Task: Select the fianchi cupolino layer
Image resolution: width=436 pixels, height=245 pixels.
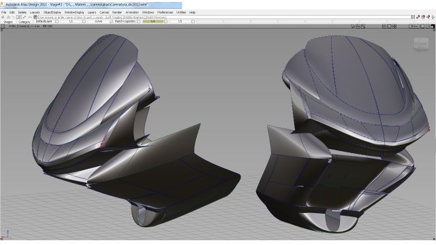Action: [125, 21]
